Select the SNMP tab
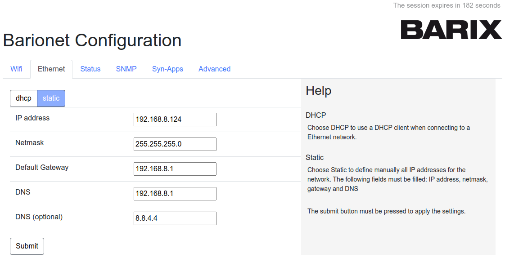The image size is (505, 262). pos(126,69)
